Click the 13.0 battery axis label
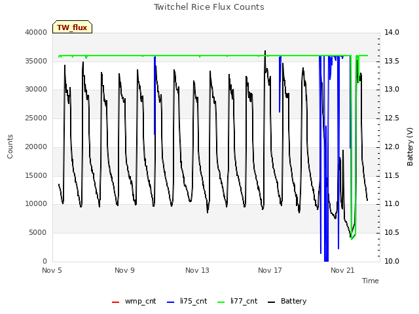This screenshot has width=419, height=314. (392, 89)
